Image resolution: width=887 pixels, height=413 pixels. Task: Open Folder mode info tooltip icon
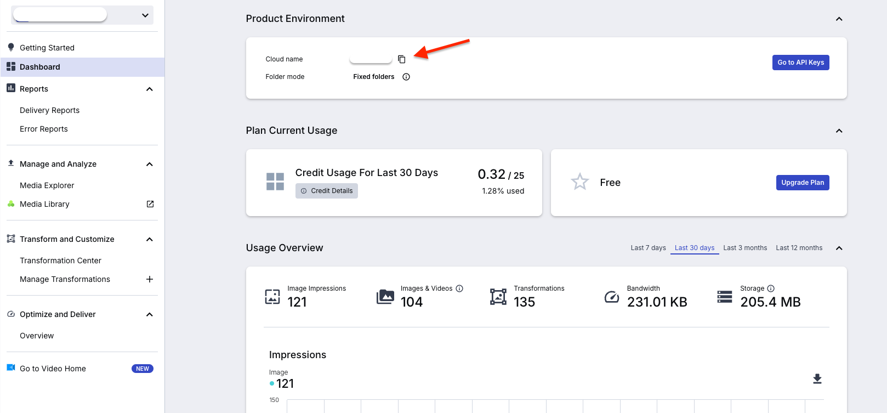point(406,77)
